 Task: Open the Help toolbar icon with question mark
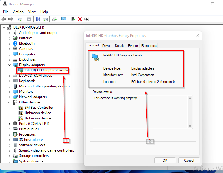pyautogui.click(x=38, y=19)
